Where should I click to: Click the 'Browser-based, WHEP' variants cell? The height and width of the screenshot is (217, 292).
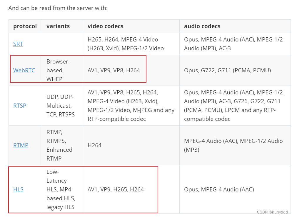(x=62, y=70)
